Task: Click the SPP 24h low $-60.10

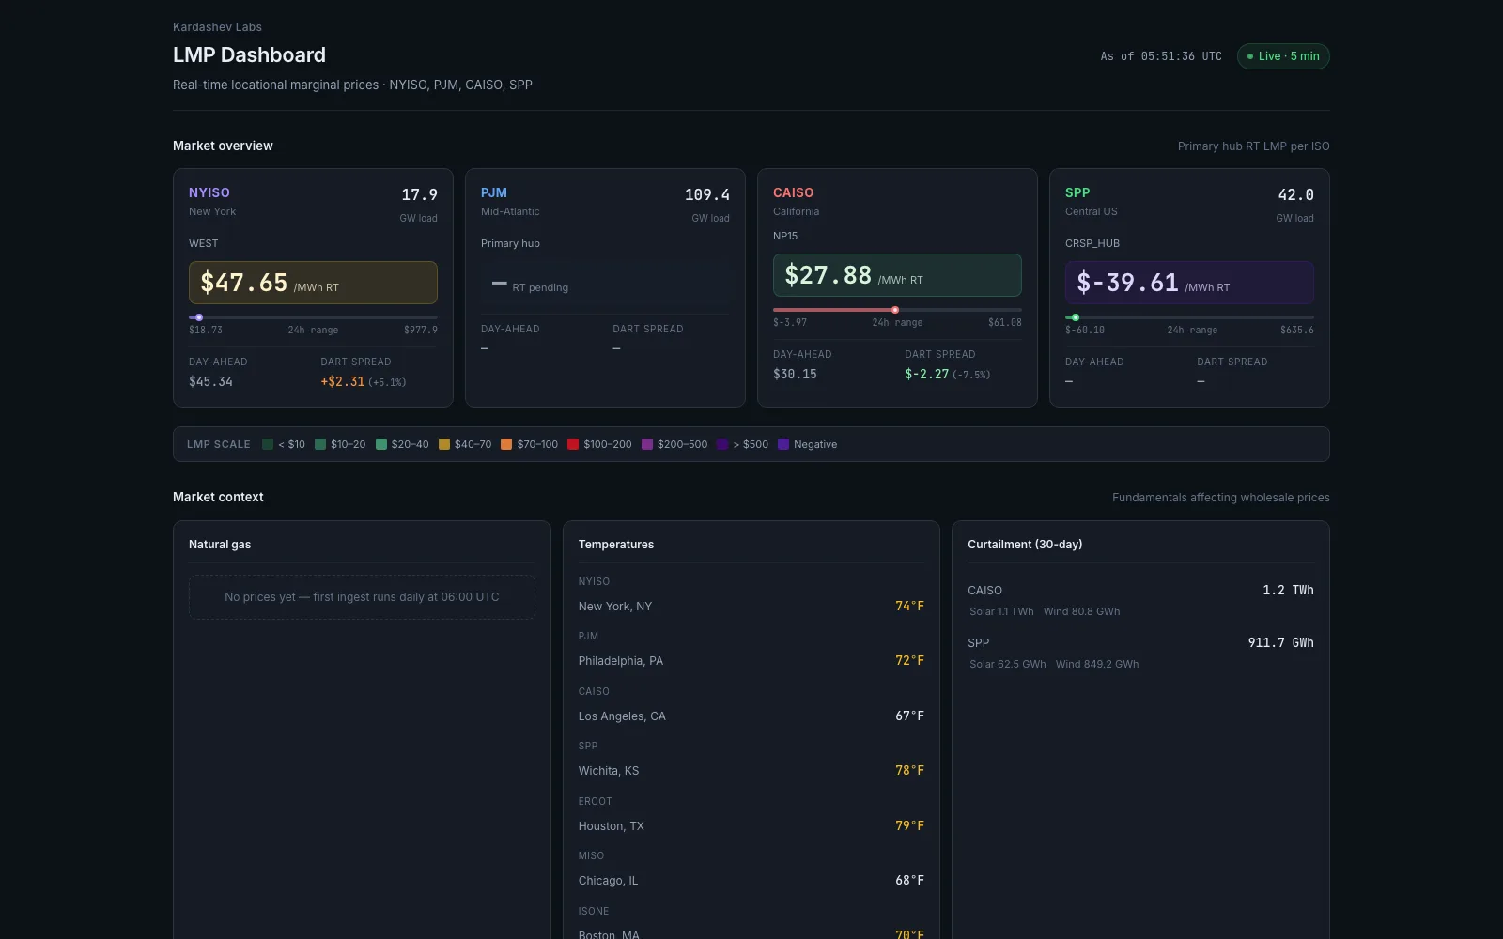Action: pos(1085,331)
